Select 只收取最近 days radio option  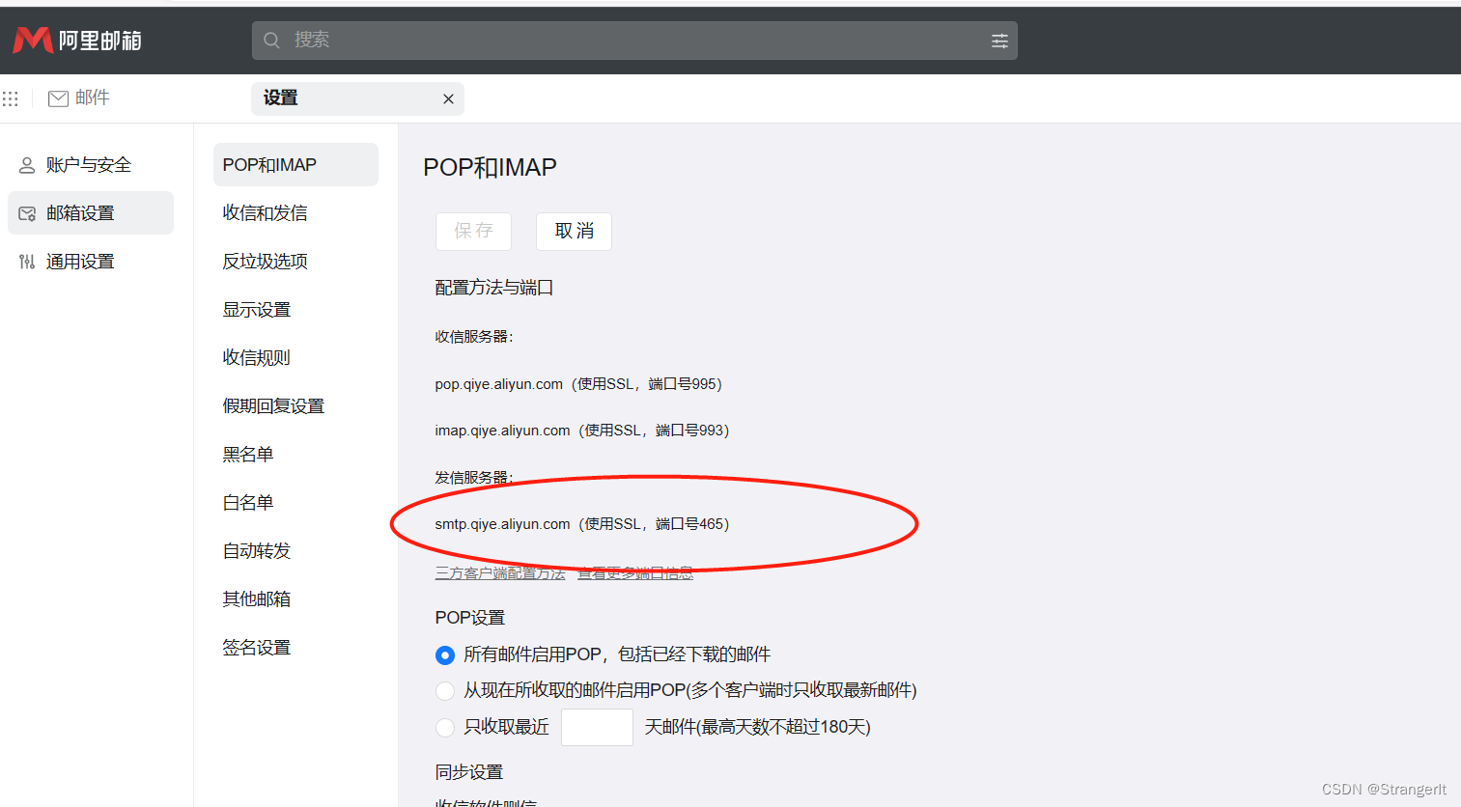click(445, 728)
